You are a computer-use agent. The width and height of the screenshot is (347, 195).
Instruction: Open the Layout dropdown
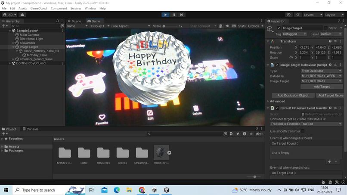click(x=335, y=15)
